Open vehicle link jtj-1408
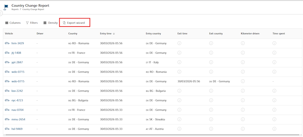This screenshot has width=303, height=137. pos(16,53)
